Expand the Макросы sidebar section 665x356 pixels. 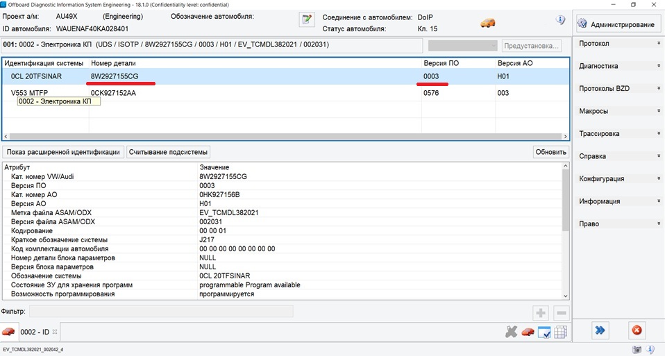point(619,111)
